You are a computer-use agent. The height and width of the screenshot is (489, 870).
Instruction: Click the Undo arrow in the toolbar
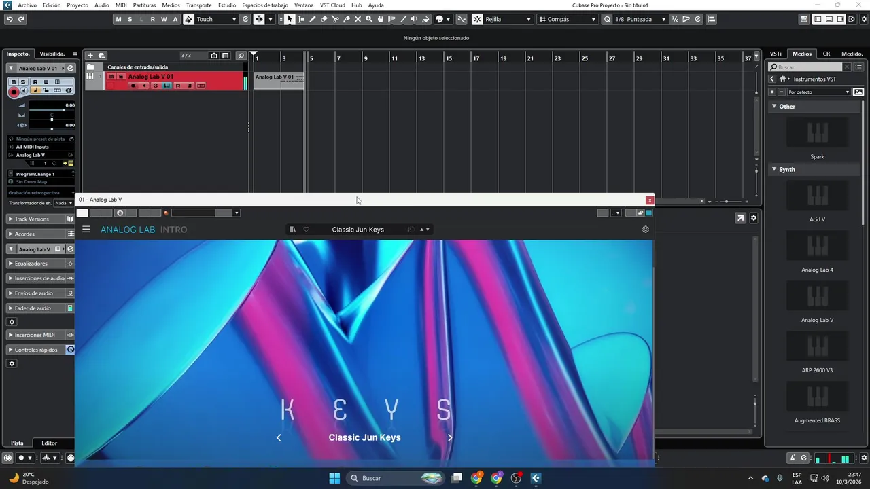point(10,19)
